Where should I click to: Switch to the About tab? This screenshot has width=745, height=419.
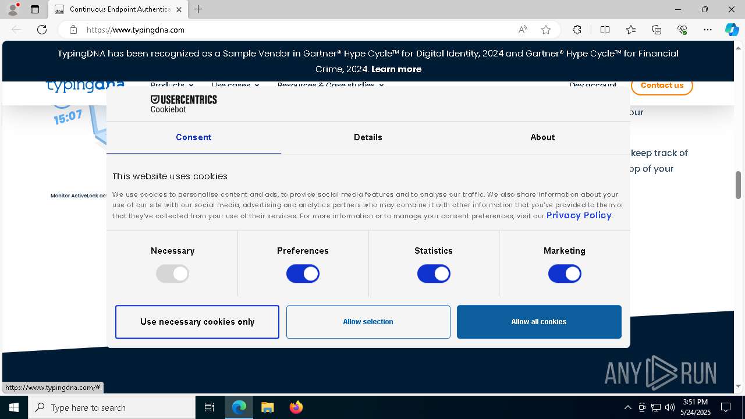[542, 137]
